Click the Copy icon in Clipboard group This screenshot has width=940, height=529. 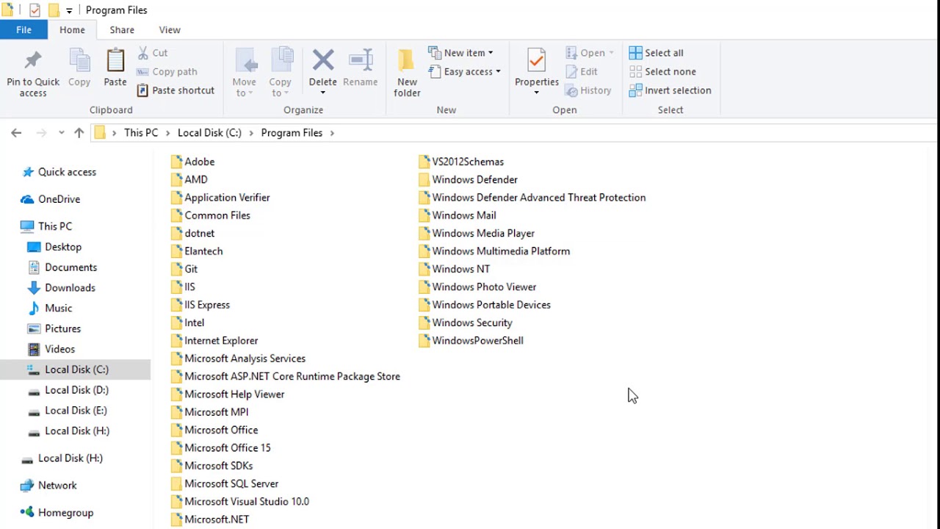point(79,60)
